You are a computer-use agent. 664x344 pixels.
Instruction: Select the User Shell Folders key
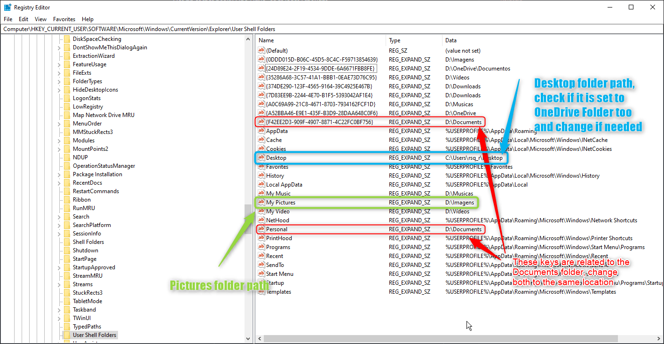pyautogui.click(x=95, y=335)
